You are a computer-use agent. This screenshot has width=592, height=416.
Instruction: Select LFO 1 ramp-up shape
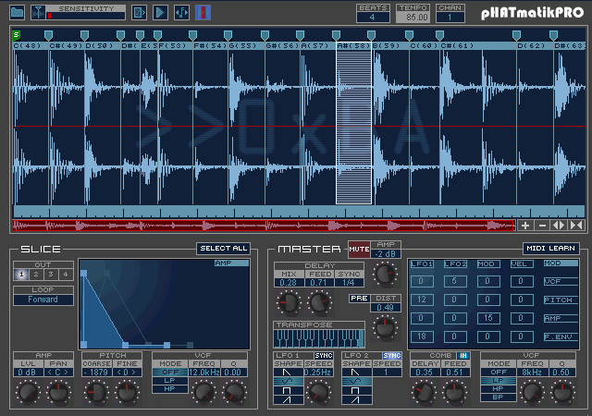coord(288,399)
